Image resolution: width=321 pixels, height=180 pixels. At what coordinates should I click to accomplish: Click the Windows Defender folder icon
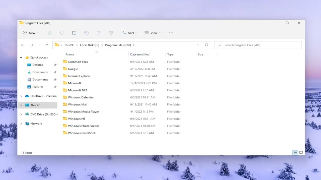[65, 97]
